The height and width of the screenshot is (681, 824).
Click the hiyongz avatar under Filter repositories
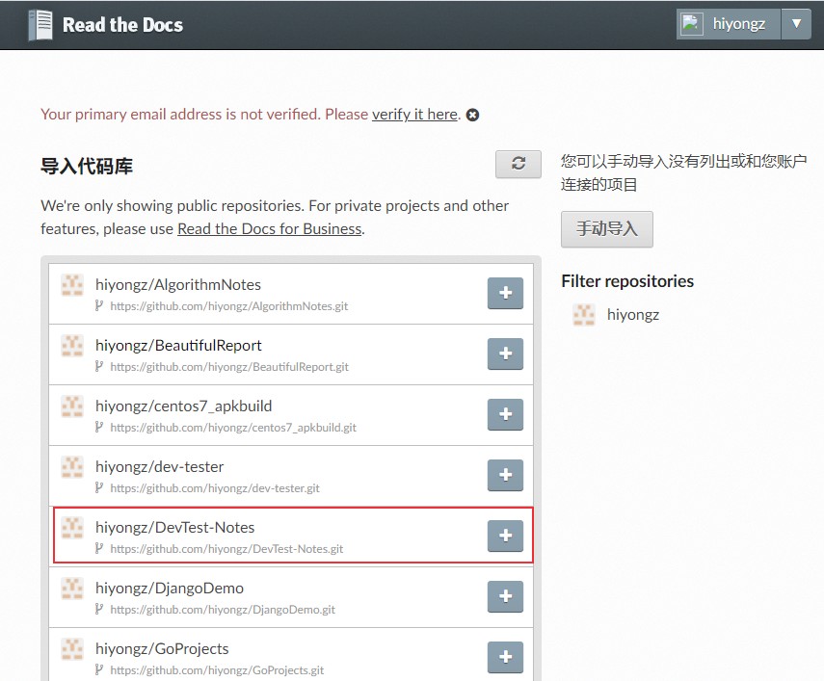[x=584, y=315]
